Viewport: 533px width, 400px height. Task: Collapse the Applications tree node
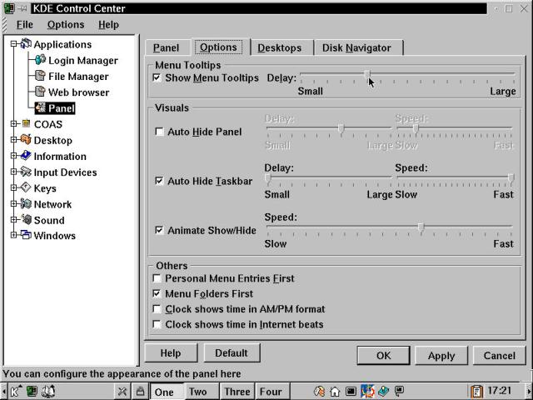tap(14, 44)
